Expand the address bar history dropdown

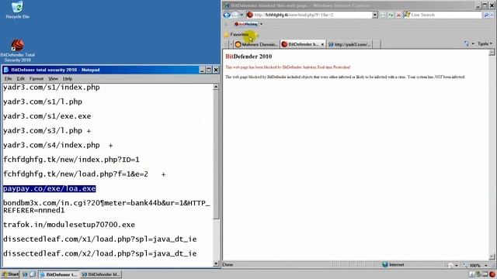click(x=375, y=15)
